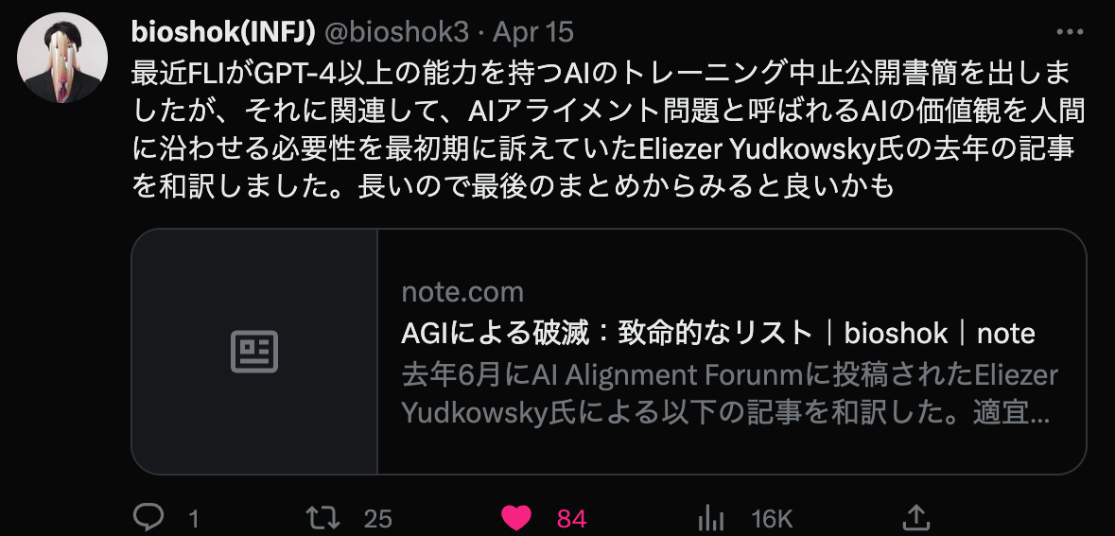Click the bioshok(INFJ) display name
This screenshot has height=536, width=1115.
coord(223,32)
